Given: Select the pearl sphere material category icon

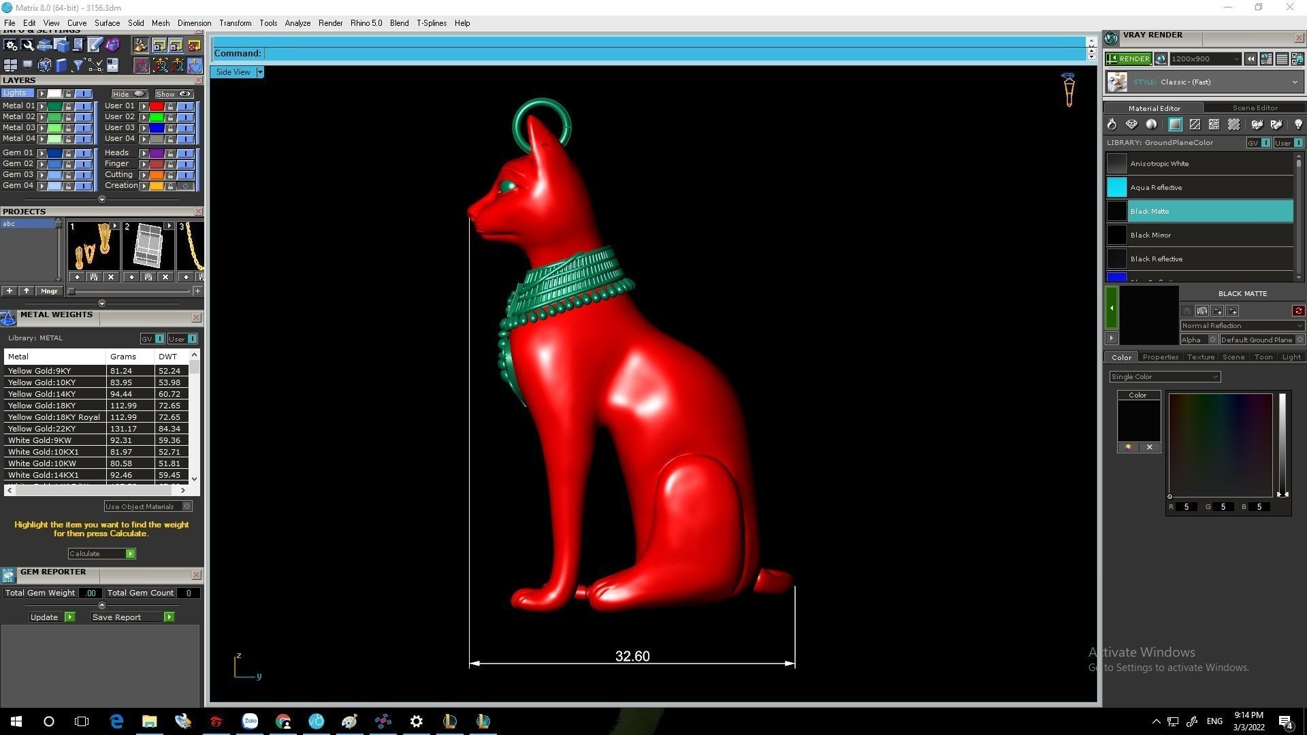Looking at the screenshot, I should point(1151,125).
